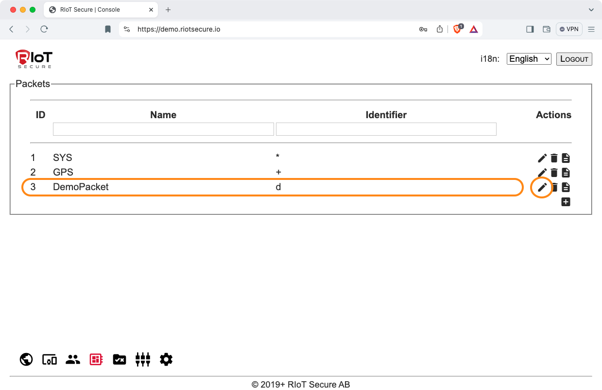Viewport: 602px width, 390px height.
Task: Open the settings gear in bottom navigation
Action: 166,359
